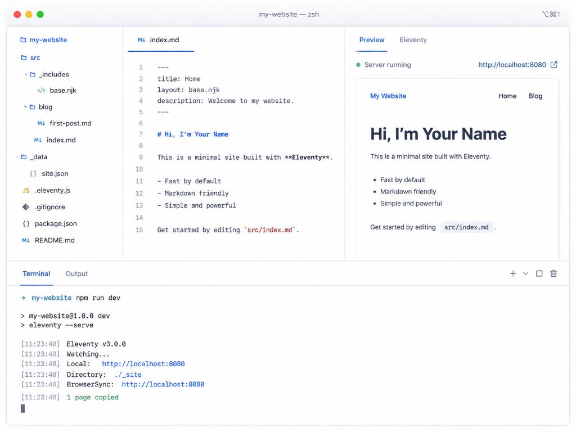Viewport: 576px width, 432px height.
Task: Click the '- Markdown friendly' editor line
Action: (x=193, y=193)
